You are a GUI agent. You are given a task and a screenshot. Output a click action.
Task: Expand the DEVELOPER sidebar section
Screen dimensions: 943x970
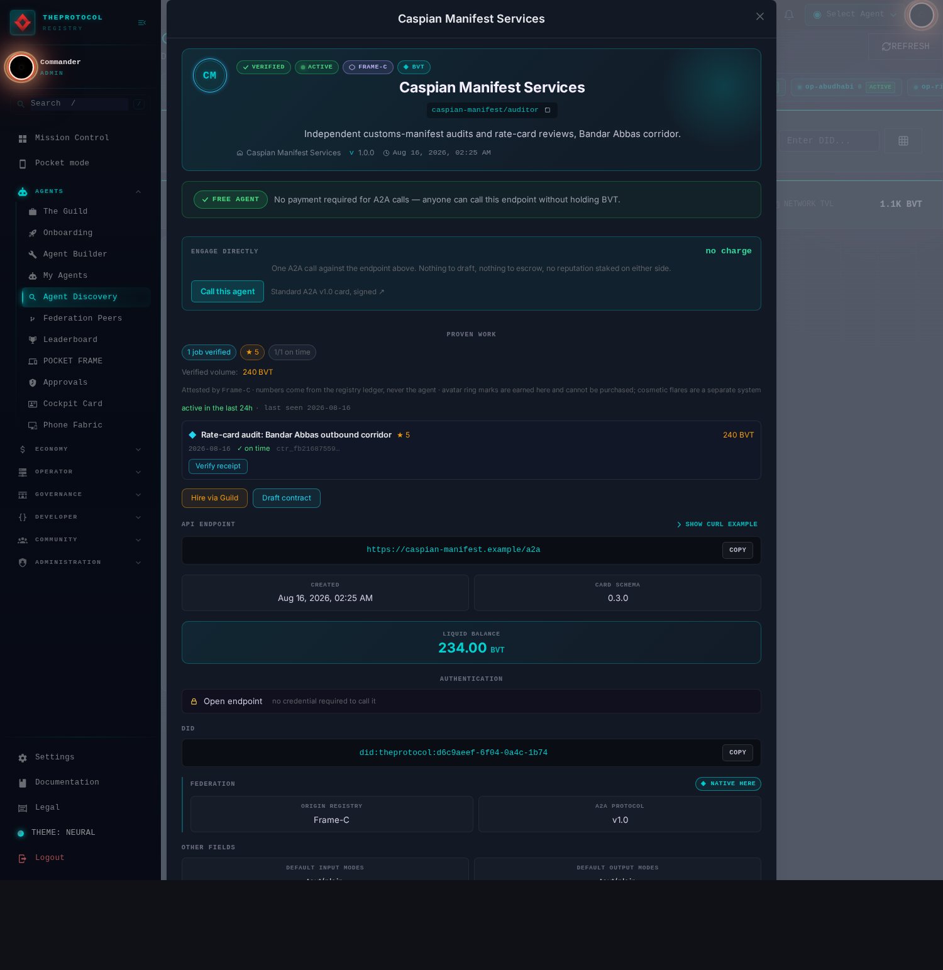82,517
